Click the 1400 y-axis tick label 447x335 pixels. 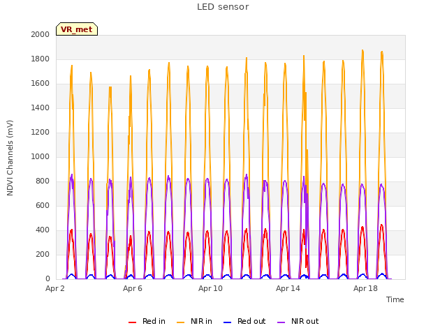coord(41,107)
